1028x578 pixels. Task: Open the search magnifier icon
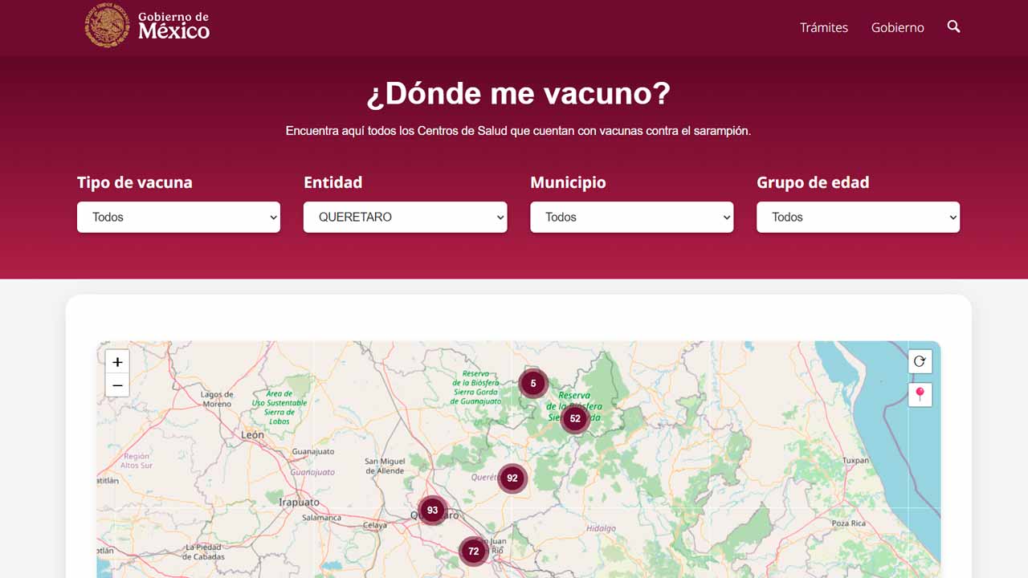pos(953,26)
